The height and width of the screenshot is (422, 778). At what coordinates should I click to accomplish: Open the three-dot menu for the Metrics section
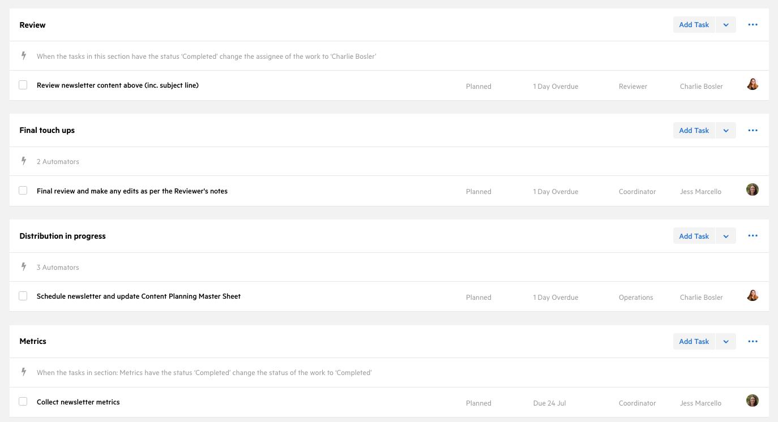(x=753, y=341)
